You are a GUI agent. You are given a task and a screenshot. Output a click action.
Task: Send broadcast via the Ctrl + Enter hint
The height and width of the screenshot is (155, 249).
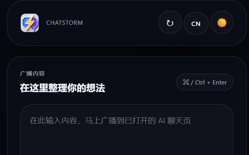coord(205,82)
